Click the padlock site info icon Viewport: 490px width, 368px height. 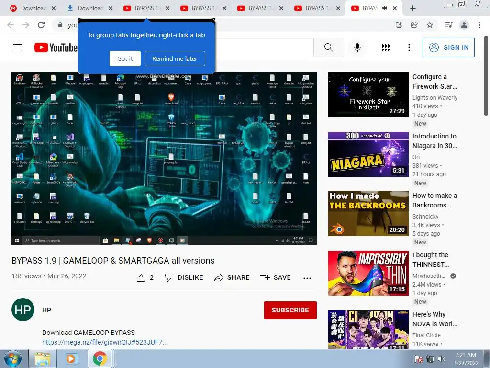click(60, 25)
